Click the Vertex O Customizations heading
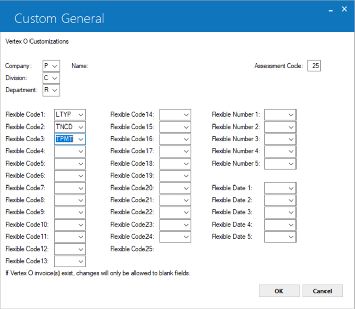Viewport: 355px width, 309px height. tap(37, 41)
